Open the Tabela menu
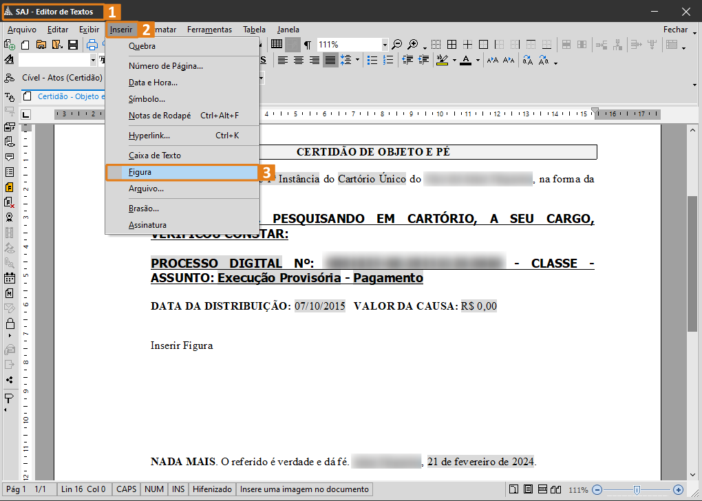Image resolution: width=702 pixels, height=501 pixels. pyautogui.click(x=254, y=30)
